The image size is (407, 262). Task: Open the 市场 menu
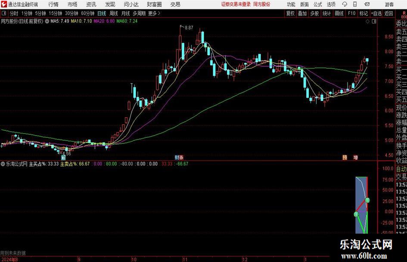[72, 4]
